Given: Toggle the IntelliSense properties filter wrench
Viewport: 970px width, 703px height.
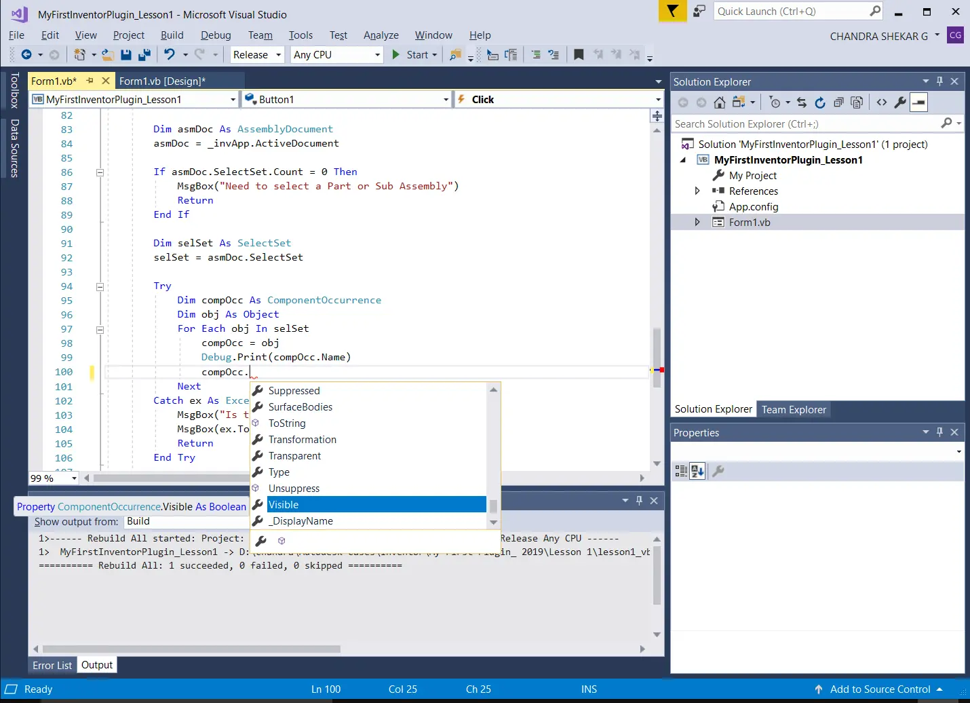Looking at the screenshot, I should coord(260,541).
